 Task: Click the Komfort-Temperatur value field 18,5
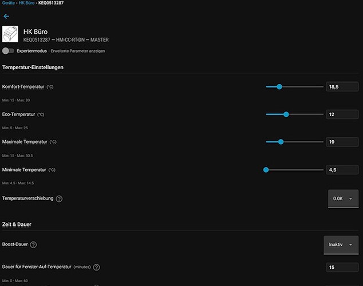tap(342, 87)
